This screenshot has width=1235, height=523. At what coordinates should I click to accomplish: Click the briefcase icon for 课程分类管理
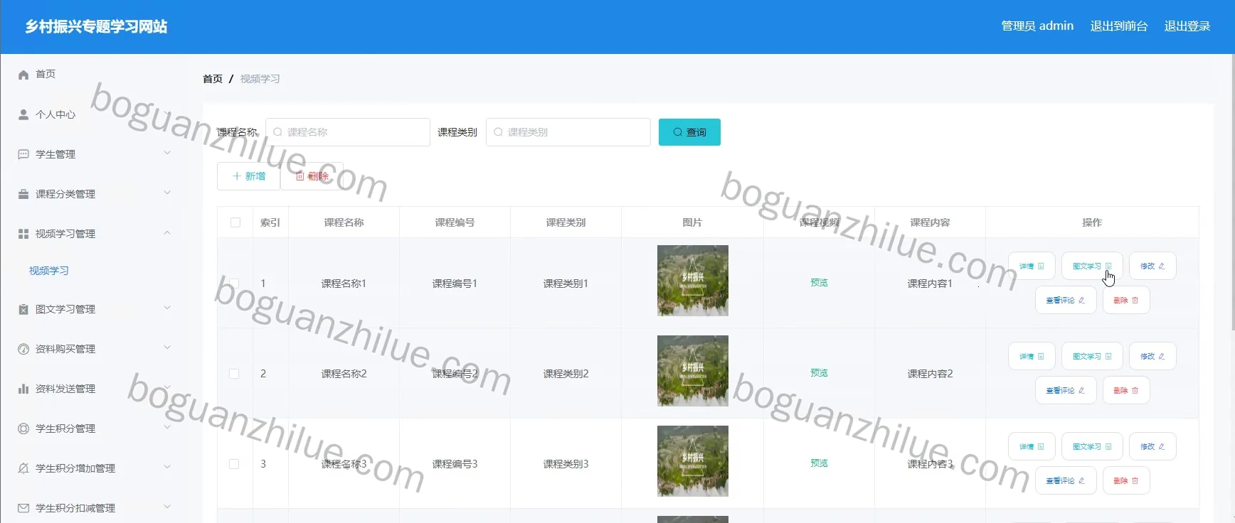pyautogui.click(x=23, y=194)
